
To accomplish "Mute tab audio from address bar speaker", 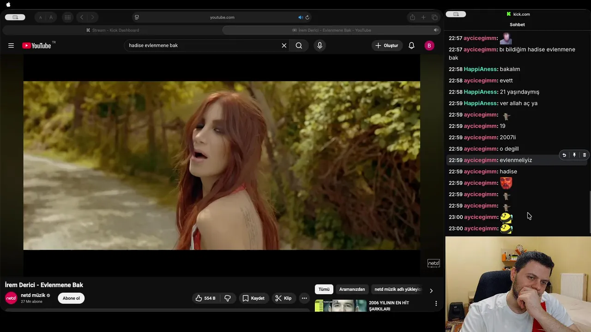I will click(x=300, y=18).
